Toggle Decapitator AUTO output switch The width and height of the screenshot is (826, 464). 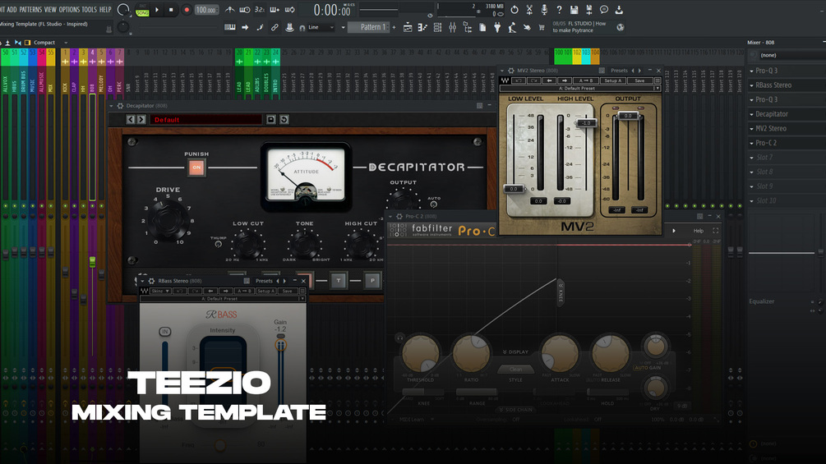click(433, 204)
